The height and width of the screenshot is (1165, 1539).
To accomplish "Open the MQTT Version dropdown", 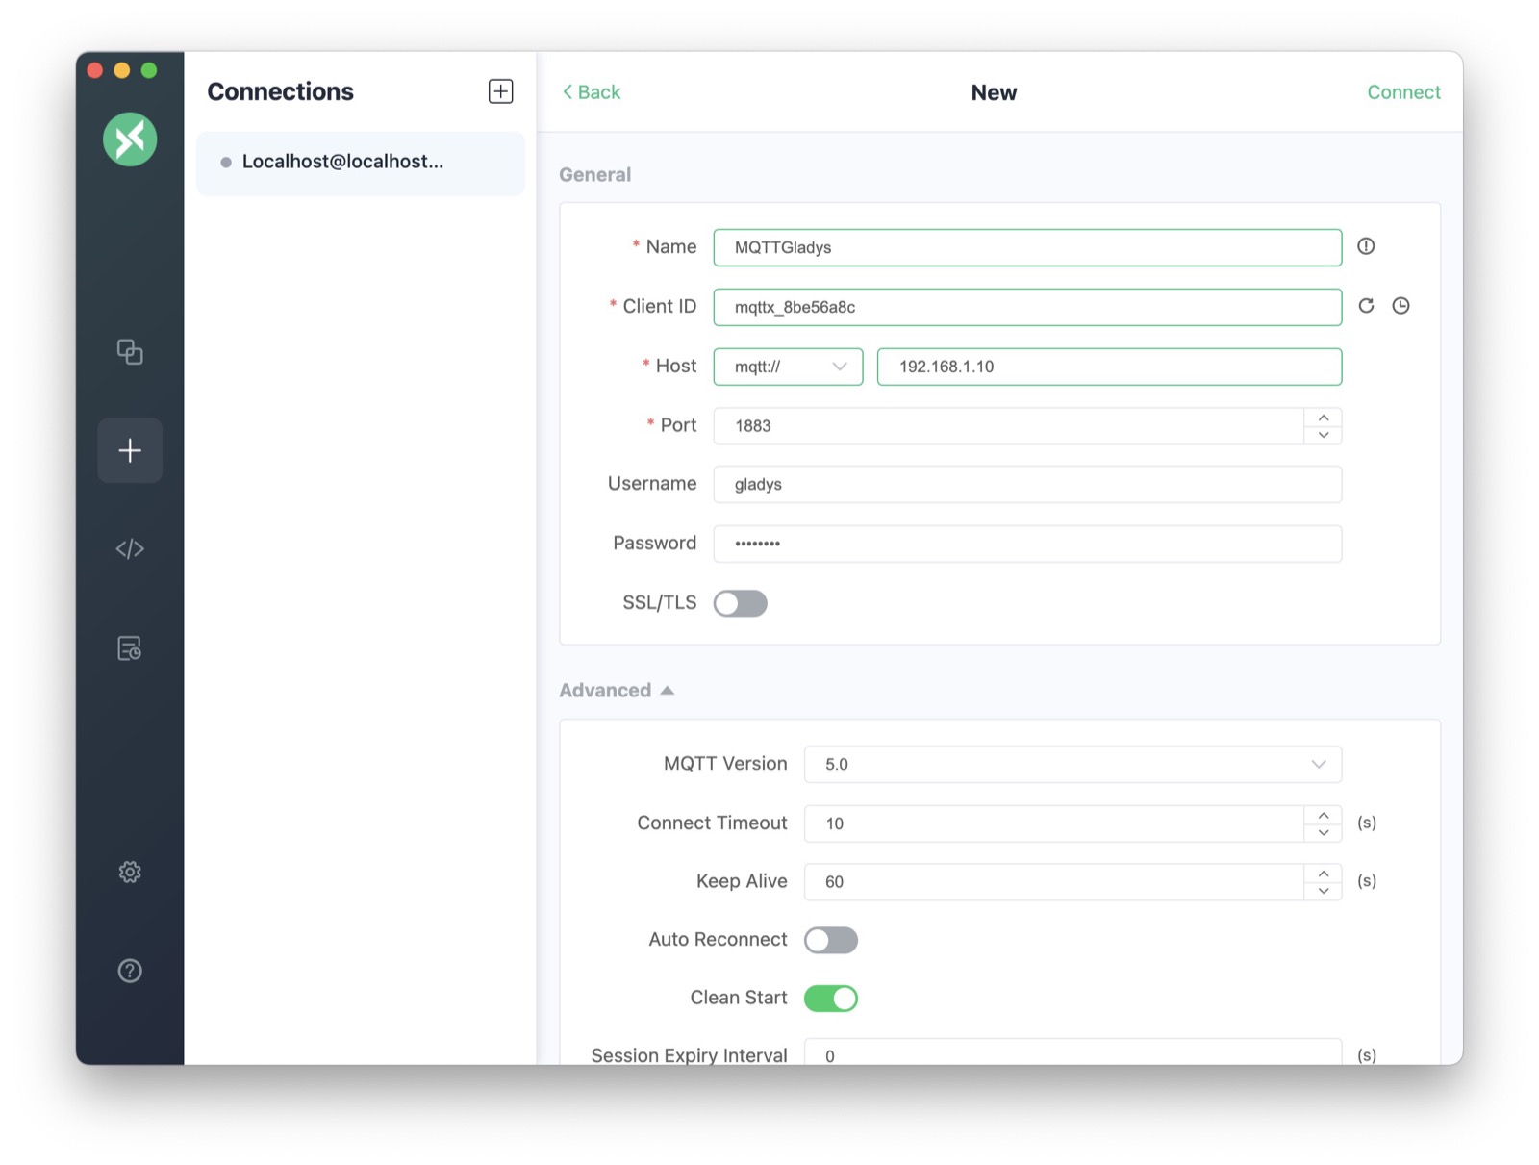I will (x=1072, y=764).
